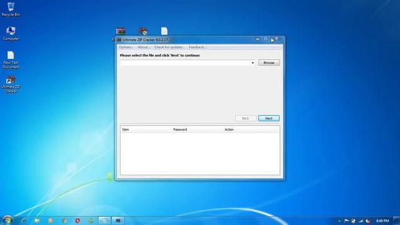This screenshot has width=400, height=225.
Task: Open Action Center flag icon
Action: click(346, 221)
